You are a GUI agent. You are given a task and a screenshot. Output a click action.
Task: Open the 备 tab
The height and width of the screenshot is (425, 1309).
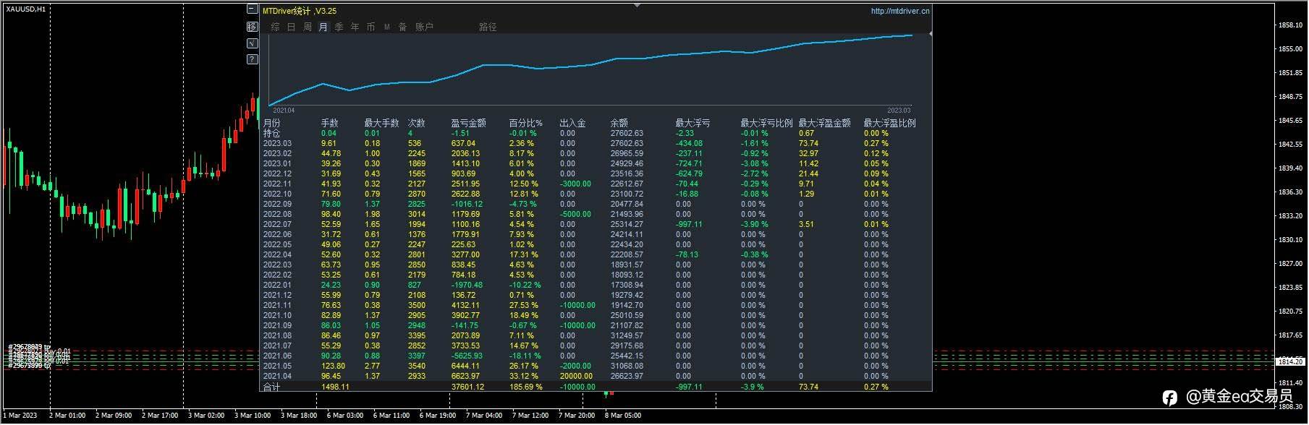click(x=402, y=27)
